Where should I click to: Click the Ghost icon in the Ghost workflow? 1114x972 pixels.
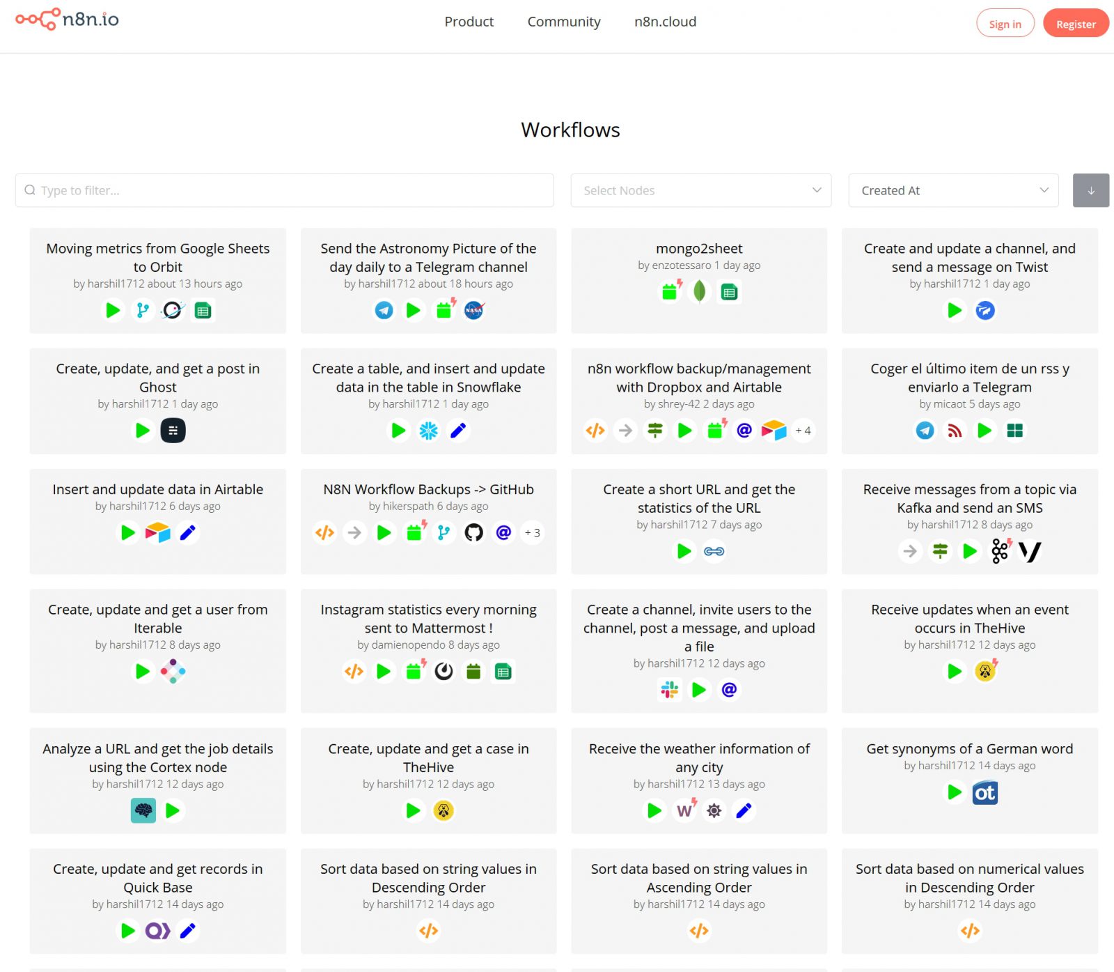pyautogui.click(x=173, y=431)
